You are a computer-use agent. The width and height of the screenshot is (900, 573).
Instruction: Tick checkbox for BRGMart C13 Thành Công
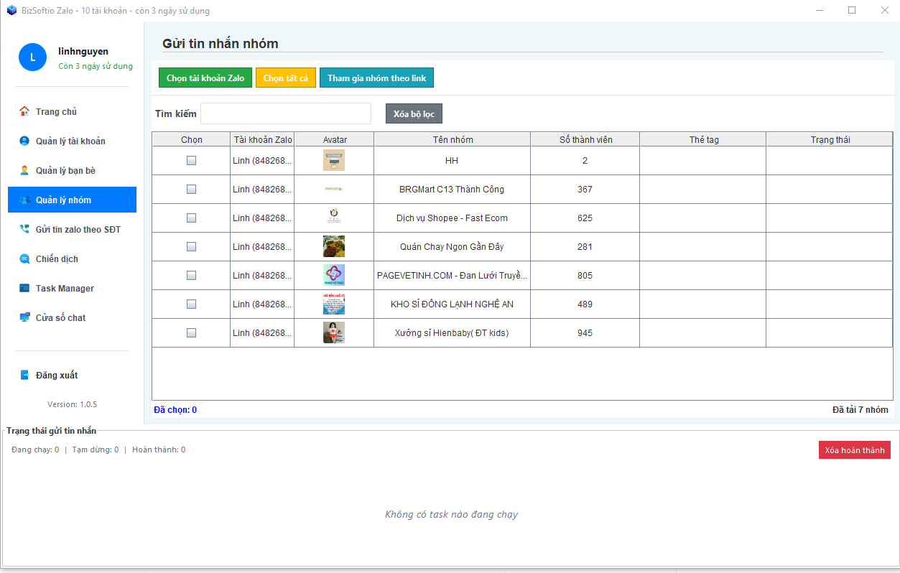pos(191,190)
